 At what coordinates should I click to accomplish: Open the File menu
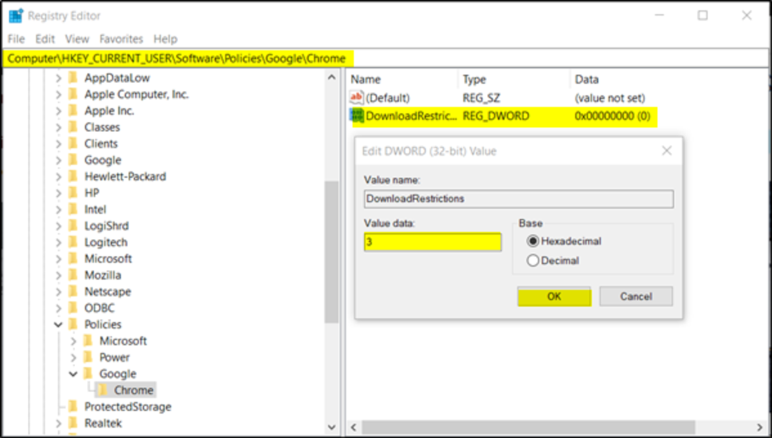click(x=16, y=39)
